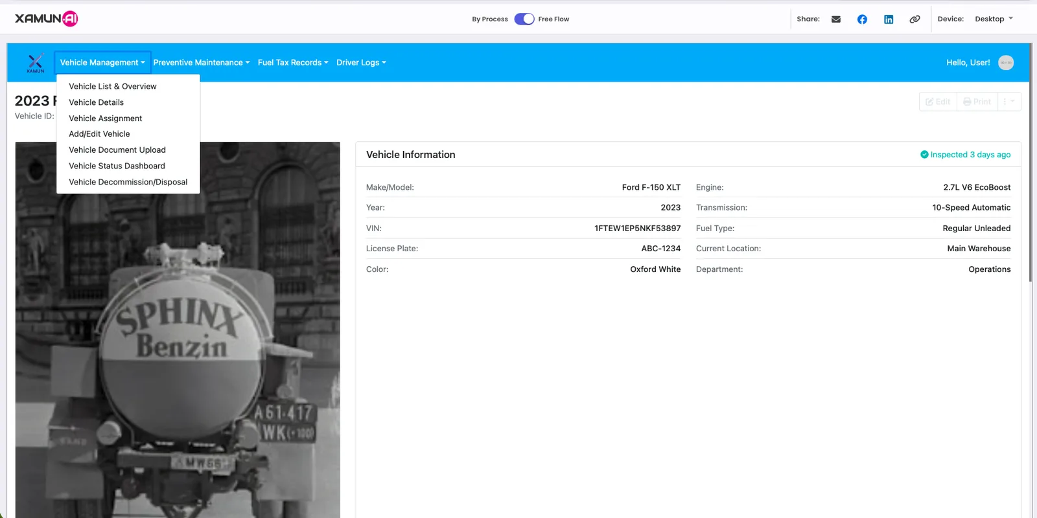Click the green inspected check icon
Image resolution: width=1037 pixels, height=518 pixels.
click(924, 154)
